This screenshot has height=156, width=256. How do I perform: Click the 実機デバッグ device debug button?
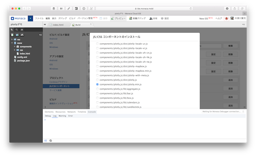pyautogui.click(x=137, y=18)
